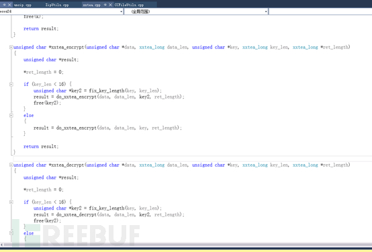The image size is (372, 252).
Task: Pin the first partially visible tab
Action: click(4, 5)
